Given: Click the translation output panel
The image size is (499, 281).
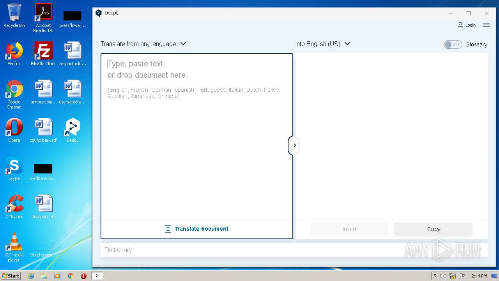Looking at the screenshot, I should click(x=391, y=136).
